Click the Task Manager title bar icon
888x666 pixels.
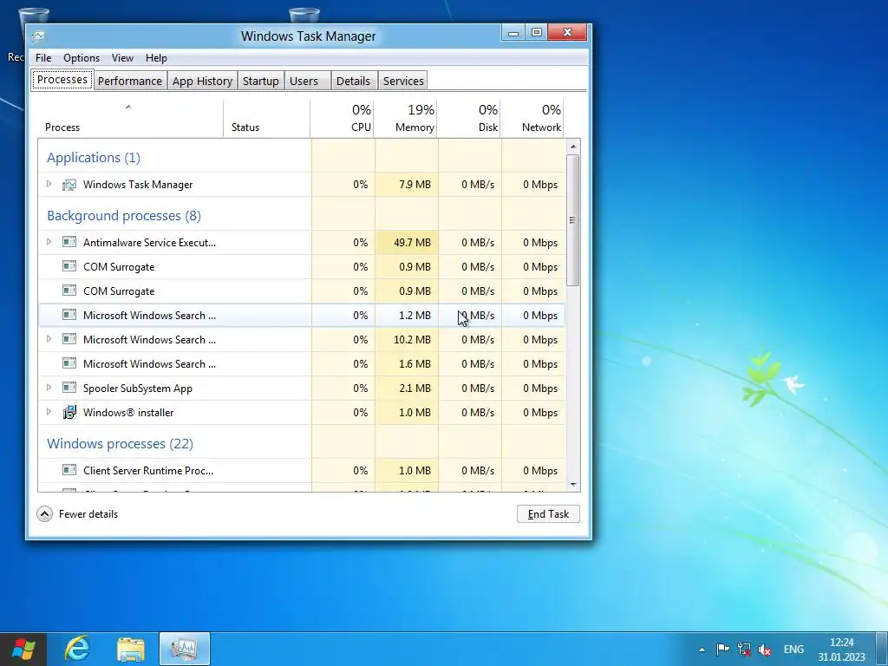[x=38, y=36]
